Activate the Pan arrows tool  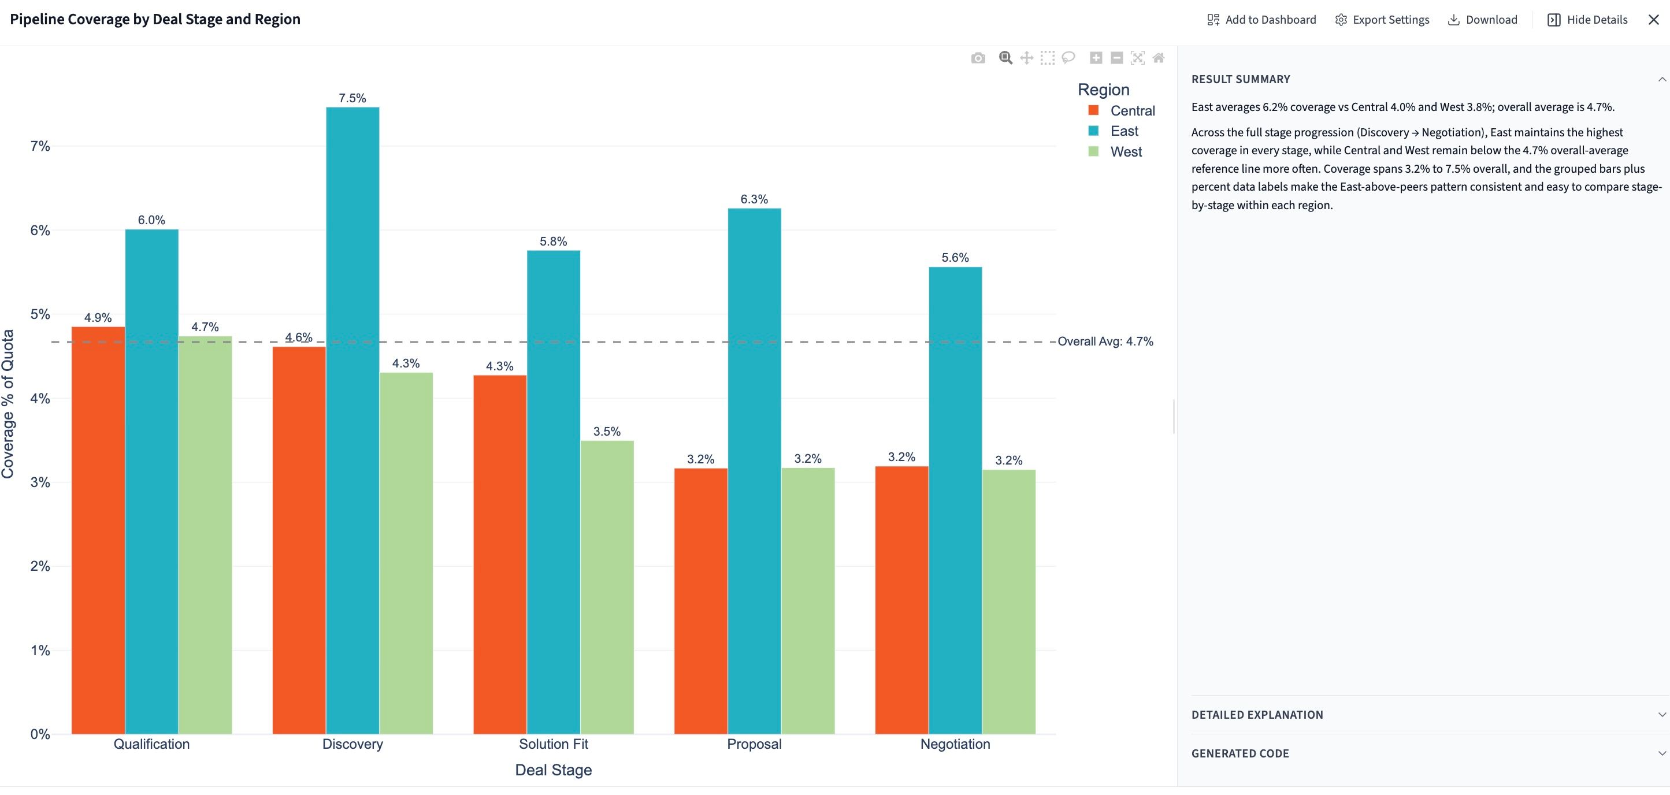coord(1026,58)
